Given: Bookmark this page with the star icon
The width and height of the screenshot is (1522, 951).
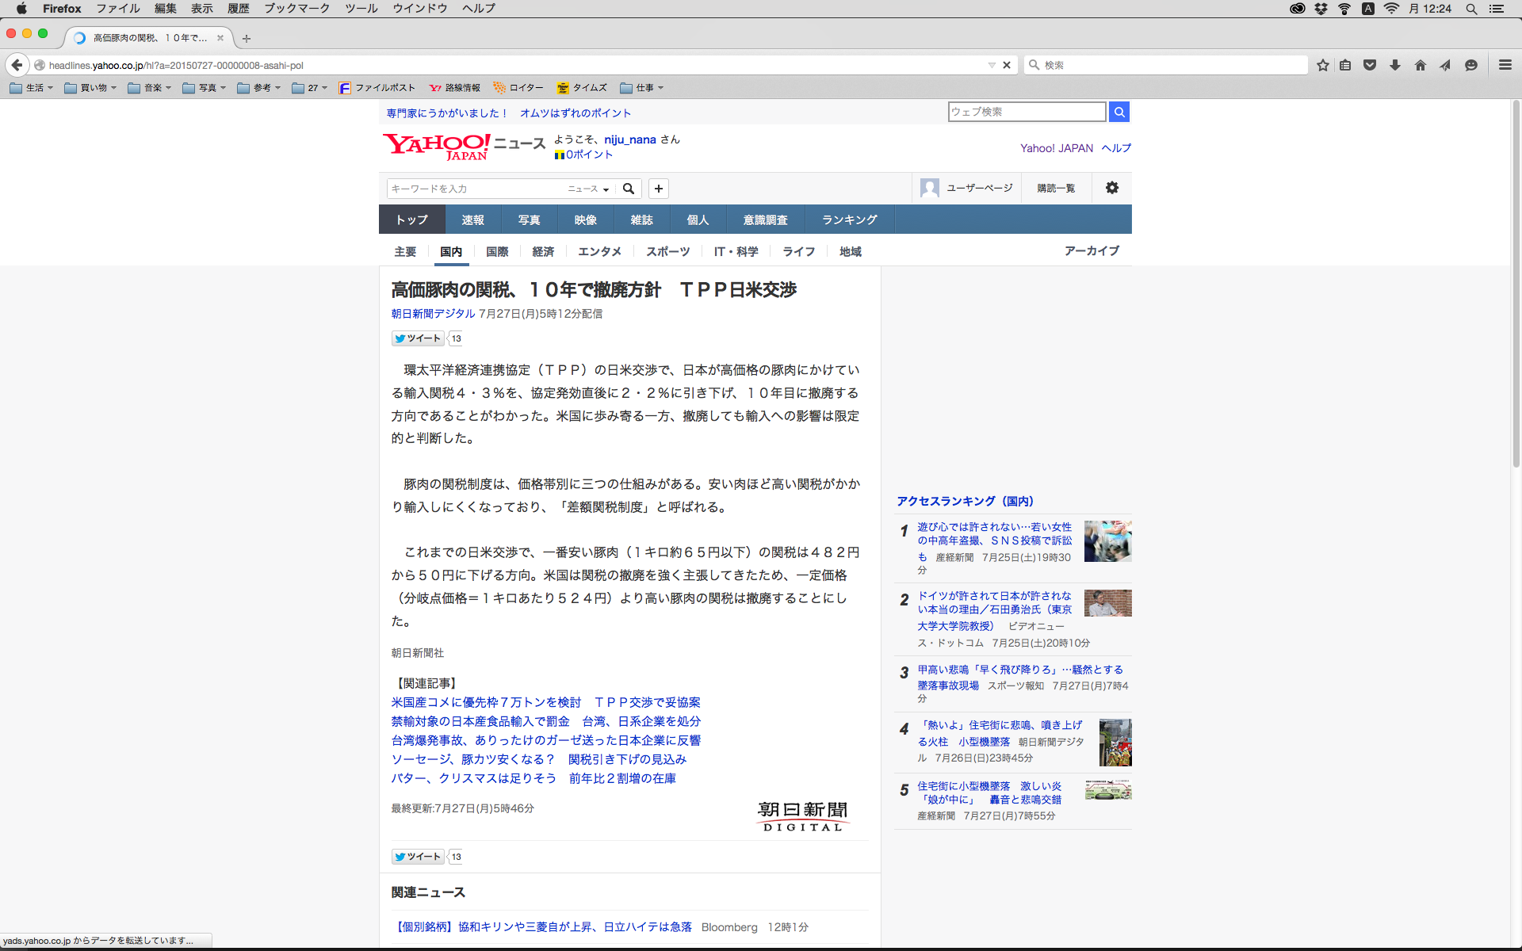Looking at the screenshot, I should click(1323, 65).
